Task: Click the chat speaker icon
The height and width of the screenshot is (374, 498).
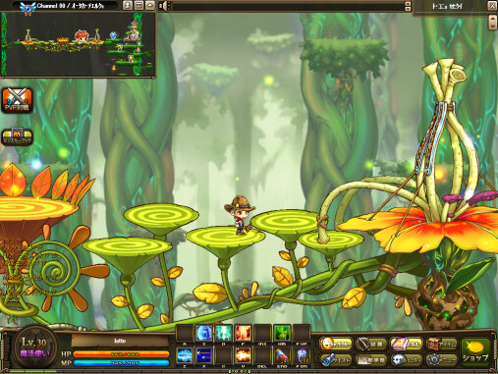Action: 163,6
